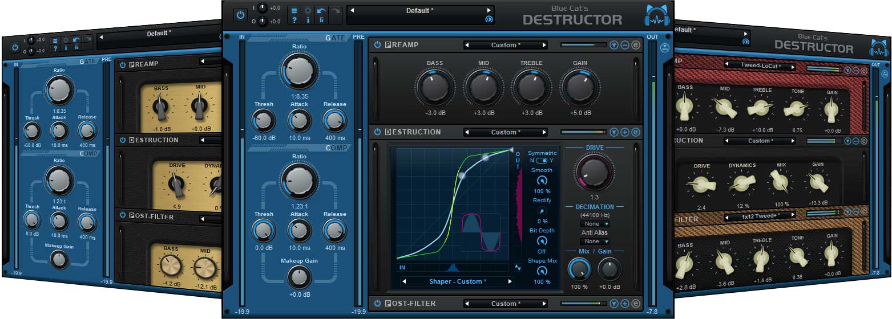Open 1x12 Tweed+ preset menu in right window

point(761,216)
